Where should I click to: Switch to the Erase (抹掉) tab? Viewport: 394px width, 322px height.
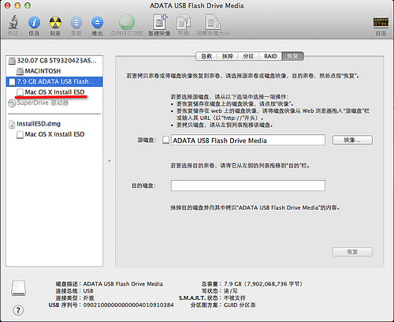tap(227, 56)
